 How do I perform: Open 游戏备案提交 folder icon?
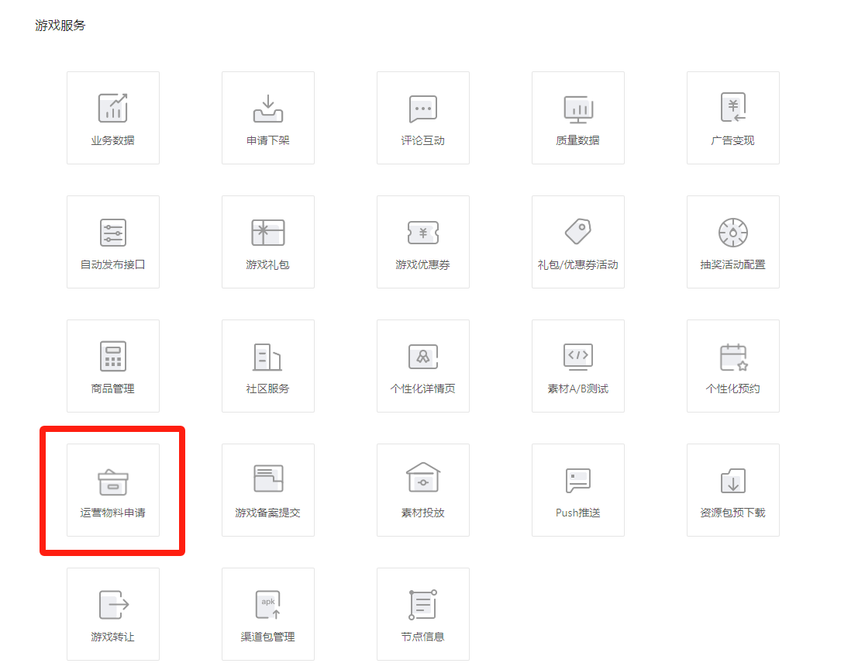[268, 479]
